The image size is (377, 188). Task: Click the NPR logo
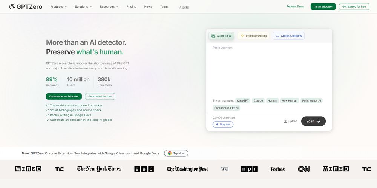point(249,169)
